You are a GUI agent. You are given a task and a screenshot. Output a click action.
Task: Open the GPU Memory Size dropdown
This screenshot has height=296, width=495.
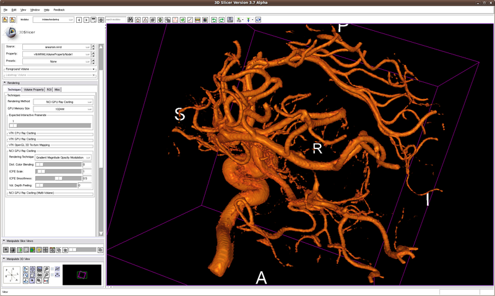pyautogui.click(x=62, y=108)
